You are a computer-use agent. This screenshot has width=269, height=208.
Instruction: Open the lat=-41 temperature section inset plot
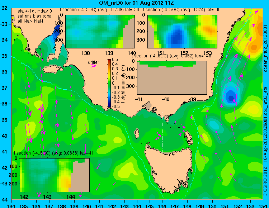coord(55,175)
